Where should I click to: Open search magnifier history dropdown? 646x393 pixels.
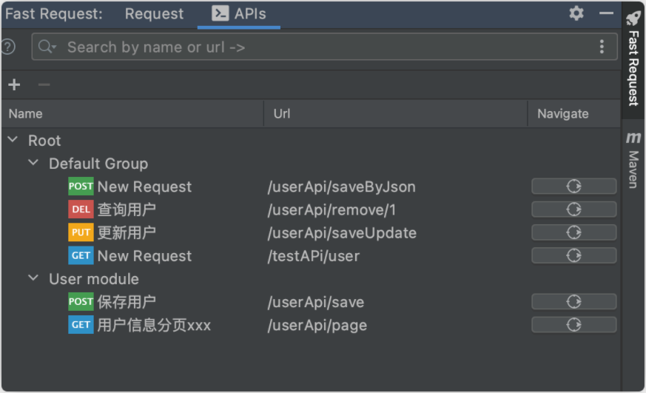[47, 47]
